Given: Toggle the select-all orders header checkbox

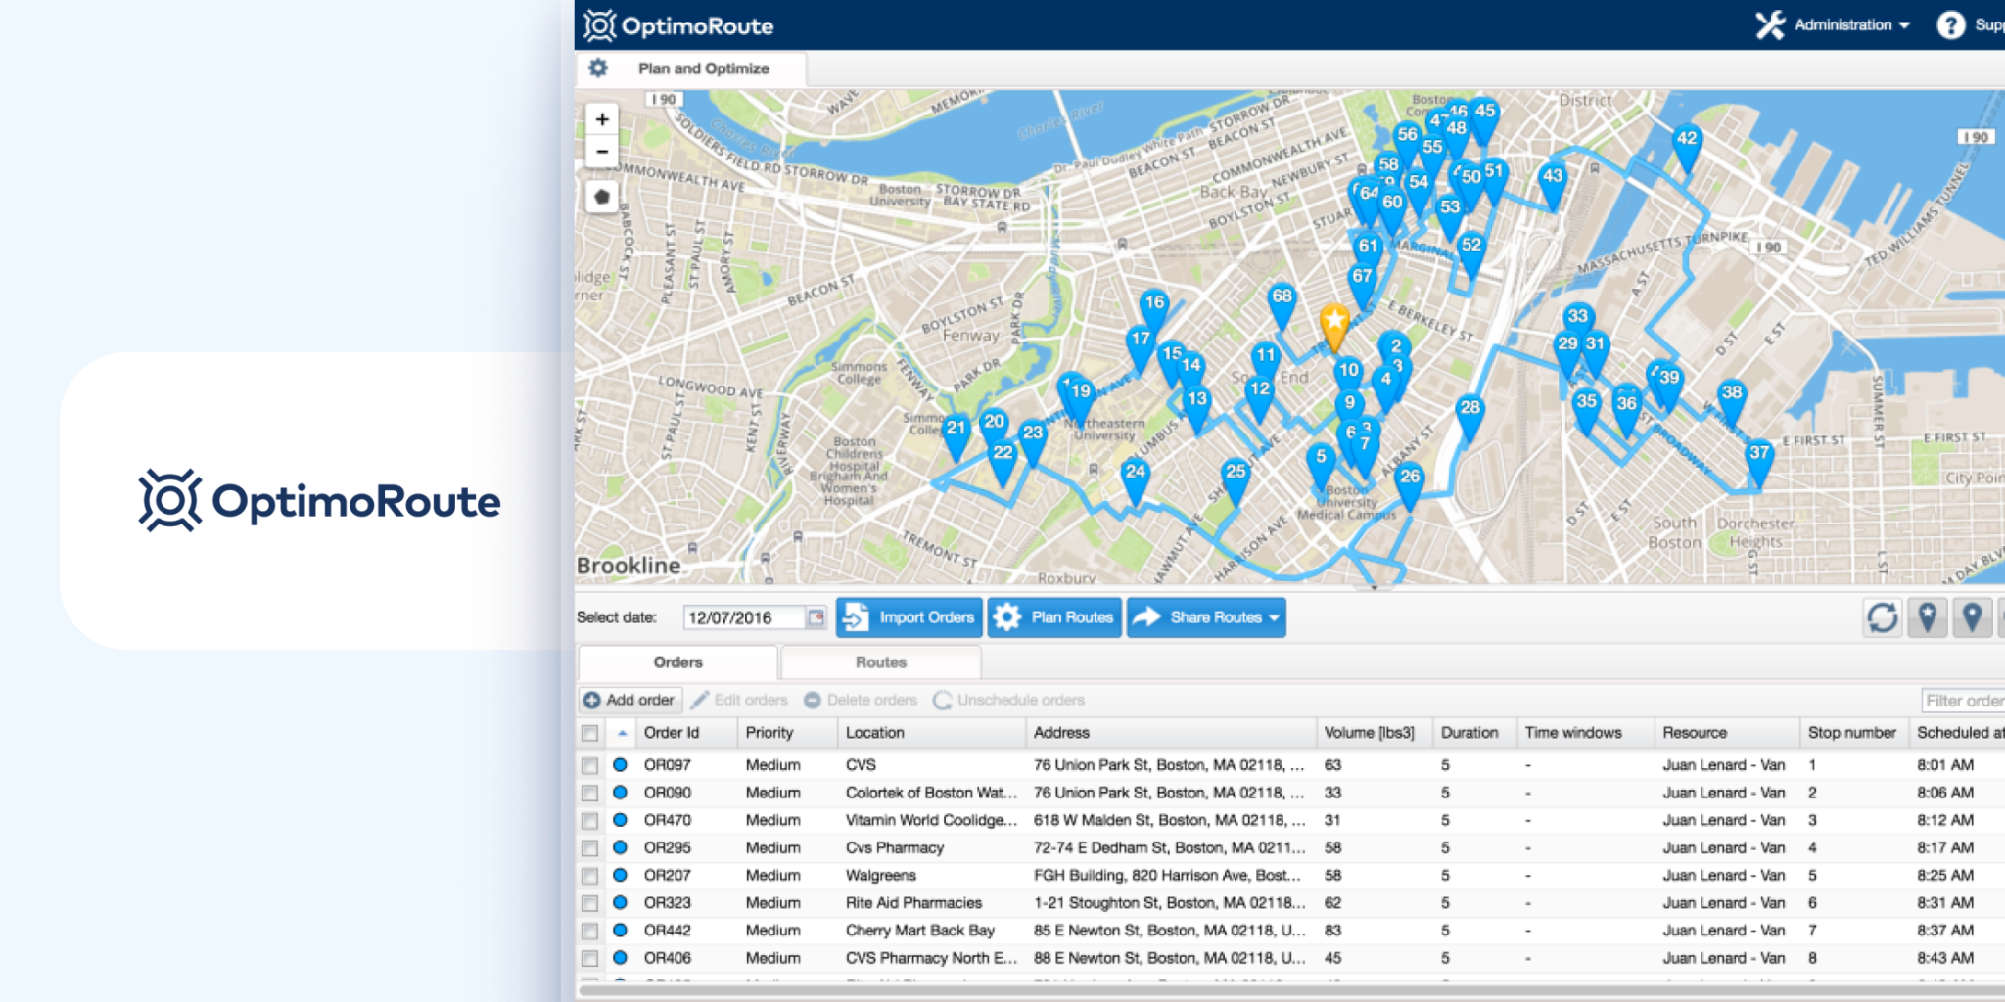Looking at the screenshot, I should 589,733.
